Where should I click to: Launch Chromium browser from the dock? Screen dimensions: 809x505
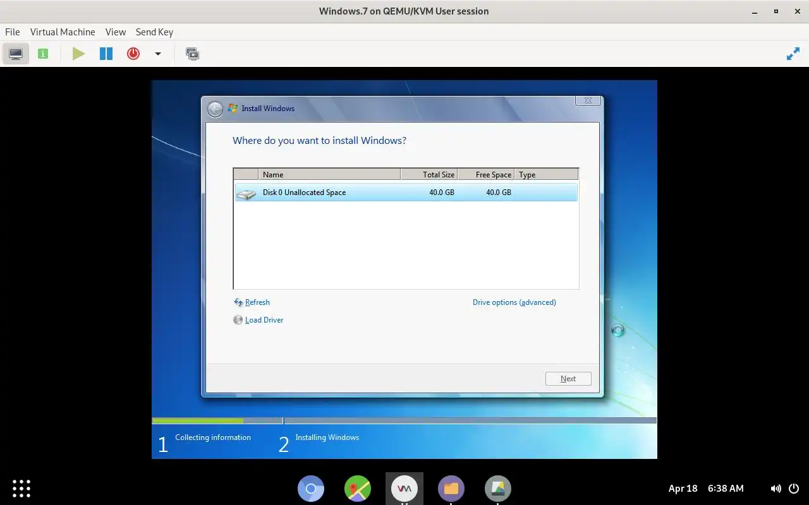coord(311,488)
